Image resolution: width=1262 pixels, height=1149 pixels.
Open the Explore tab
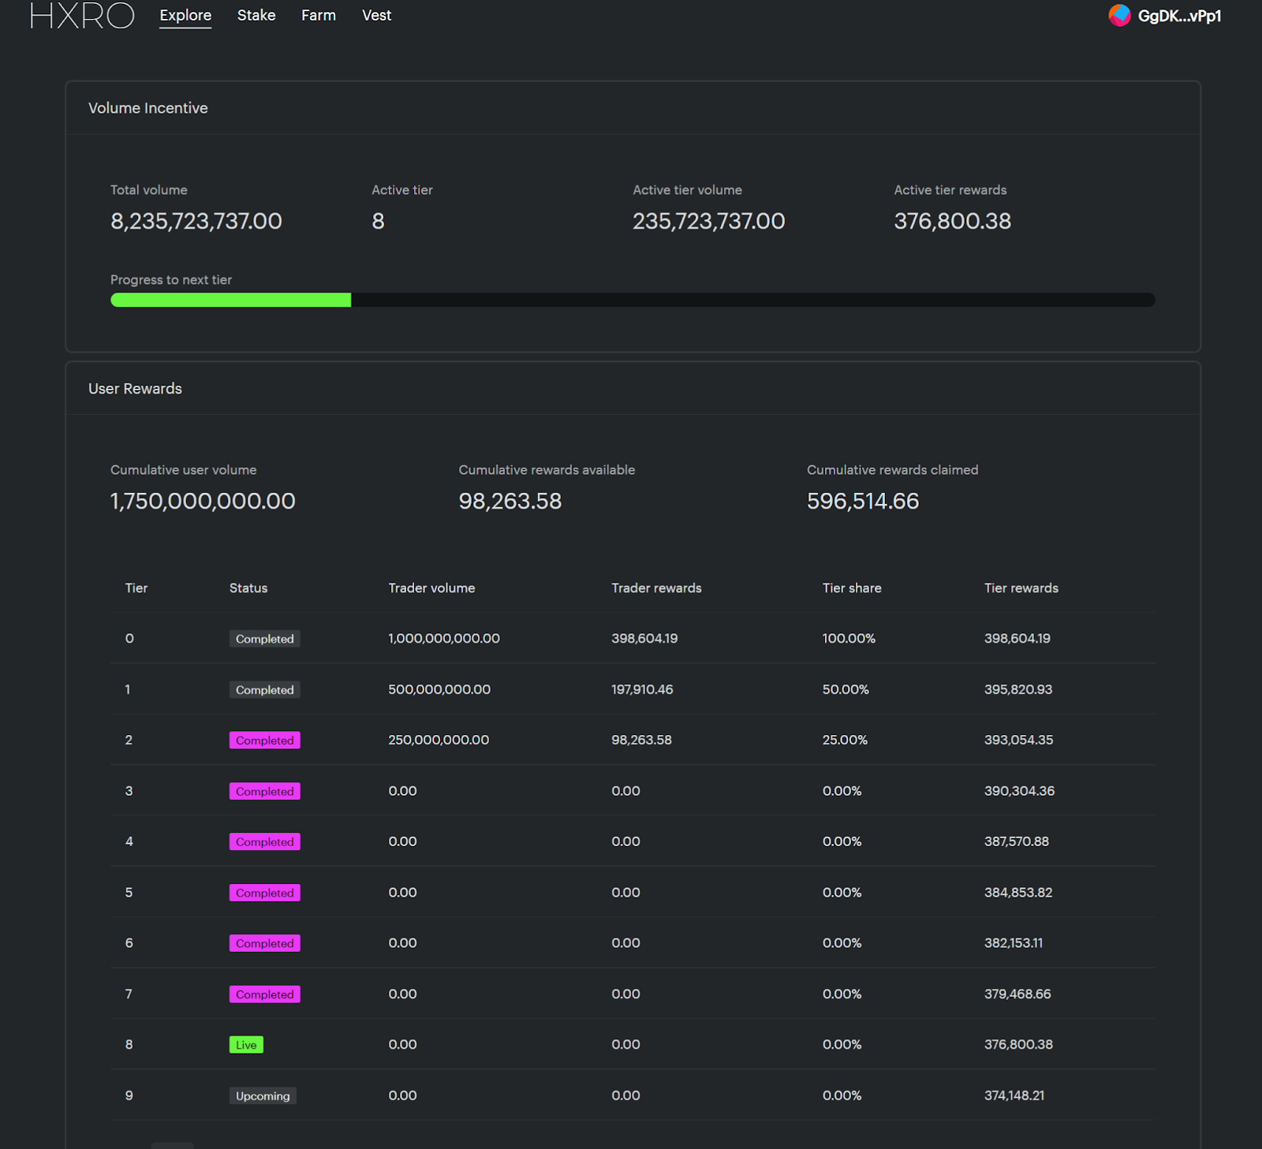[x=185, y=15]
